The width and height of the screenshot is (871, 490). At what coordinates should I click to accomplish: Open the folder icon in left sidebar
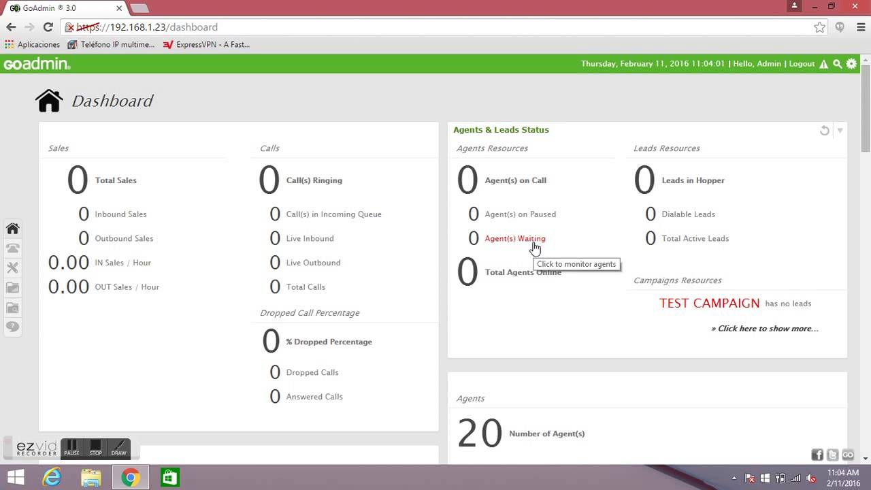pyautogui.click(x=12, y=288)
